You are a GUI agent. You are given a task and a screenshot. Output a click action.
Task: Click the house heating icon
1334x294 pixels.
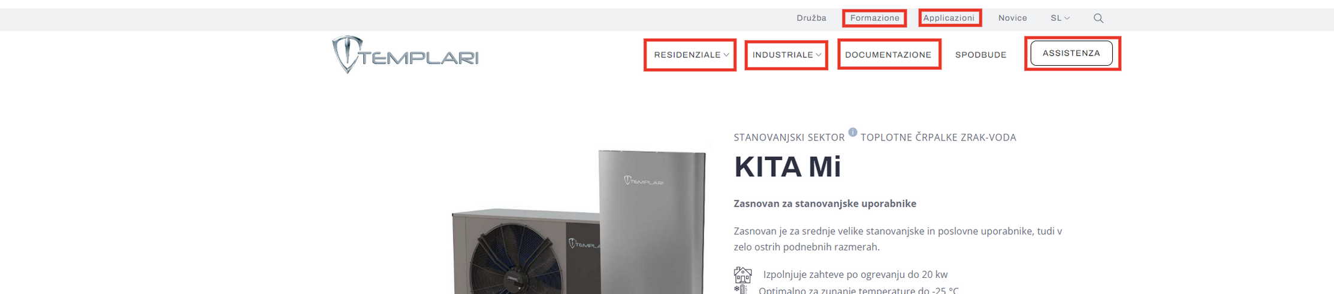coord(743,275)
